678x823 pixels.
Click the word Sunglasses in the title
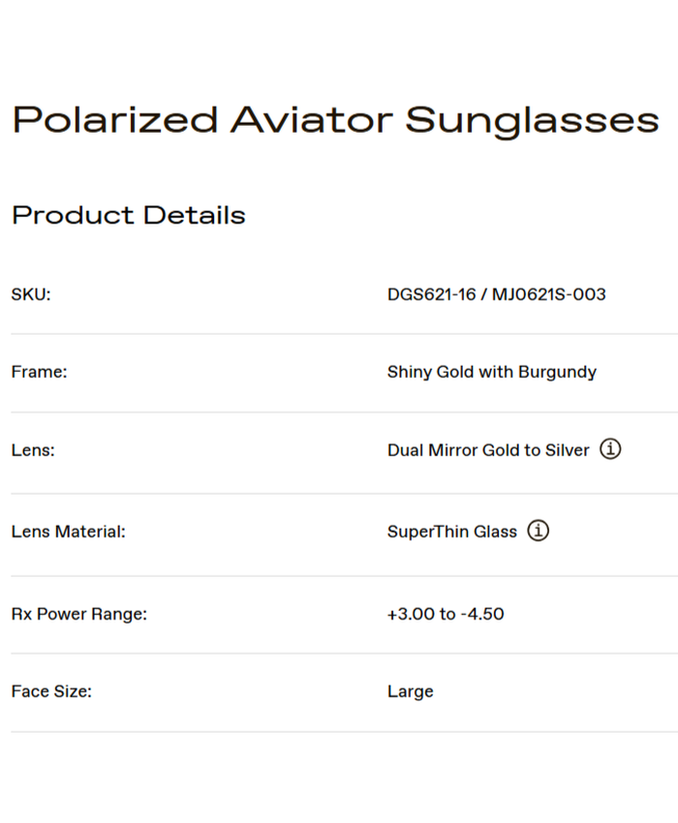(x=532, y=120)
